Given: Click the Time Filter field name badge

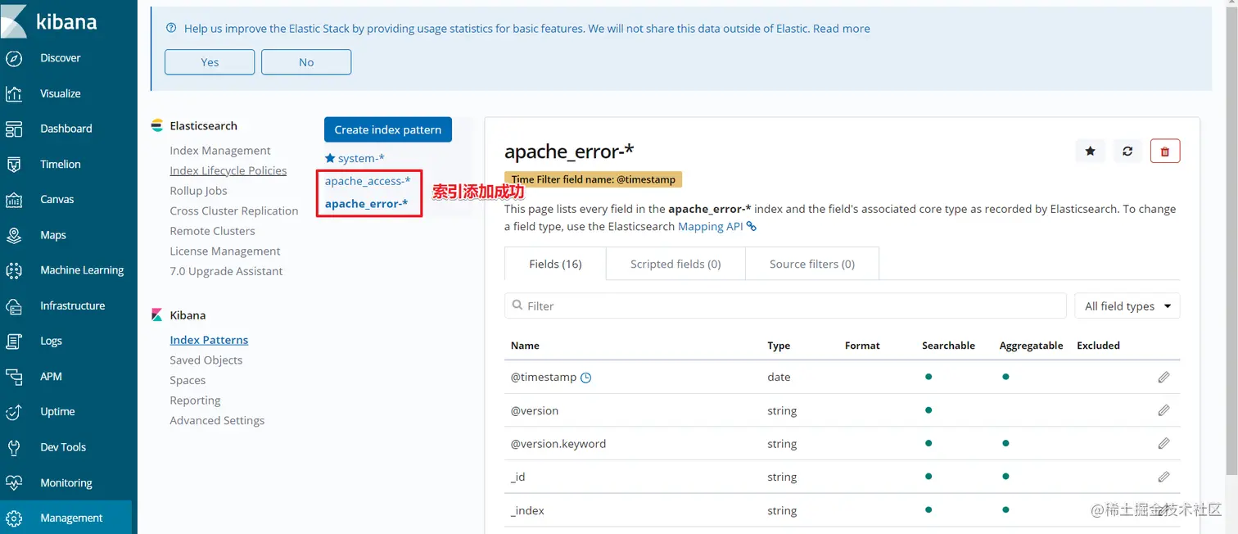Looking at the screenshot, I should pyautogui.click(x=594, y=179).
